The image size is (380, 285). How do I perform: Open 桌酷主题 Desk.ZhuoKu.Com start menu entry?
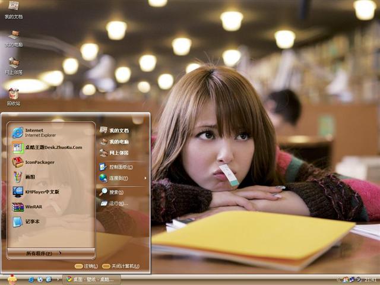coord(47,147)
